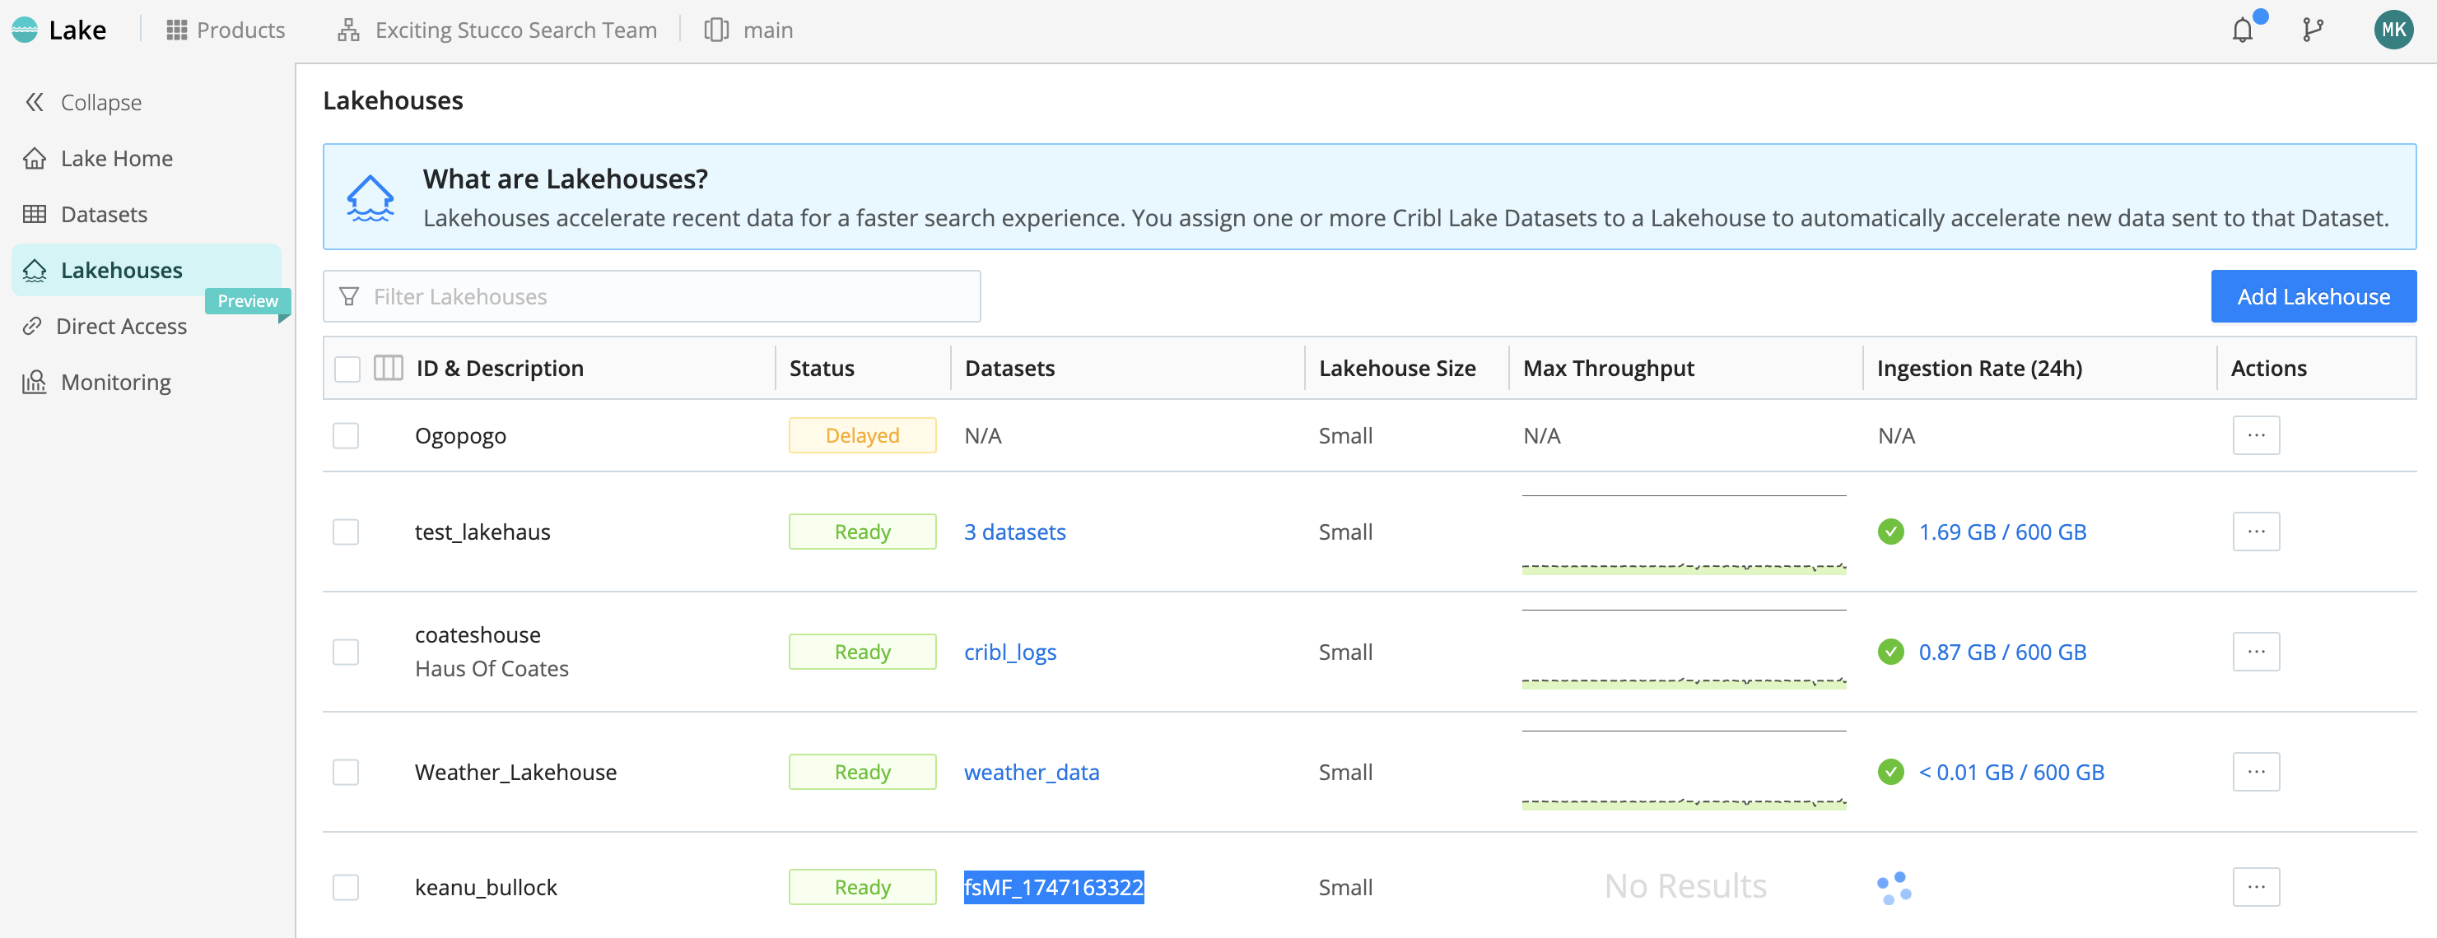
Task: Open the actions menu for Weather_Lakehouse
Action: pyautogui.click(x=2255, y=772)
